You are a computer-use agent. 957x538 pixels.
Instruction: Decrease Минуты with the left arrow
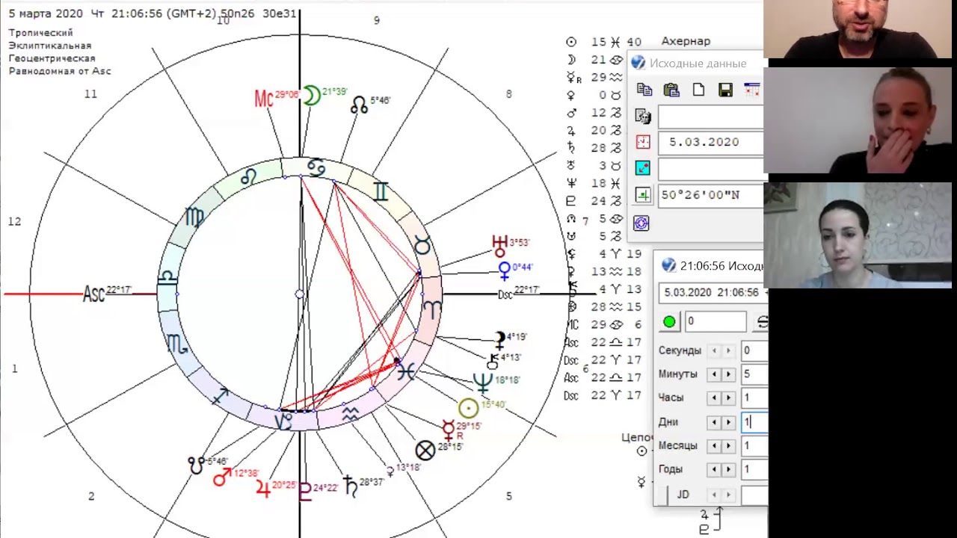point(714,374)
